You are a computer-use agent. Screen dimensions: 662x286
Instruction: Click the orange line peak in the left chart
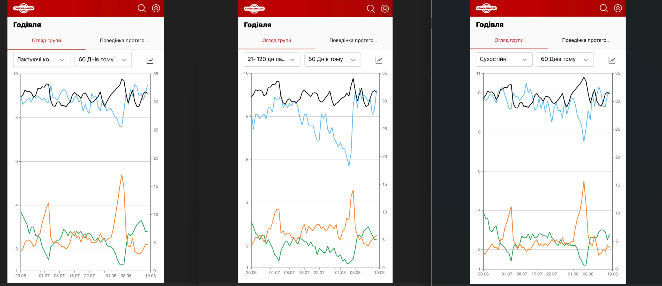click(x=122, y=175)
